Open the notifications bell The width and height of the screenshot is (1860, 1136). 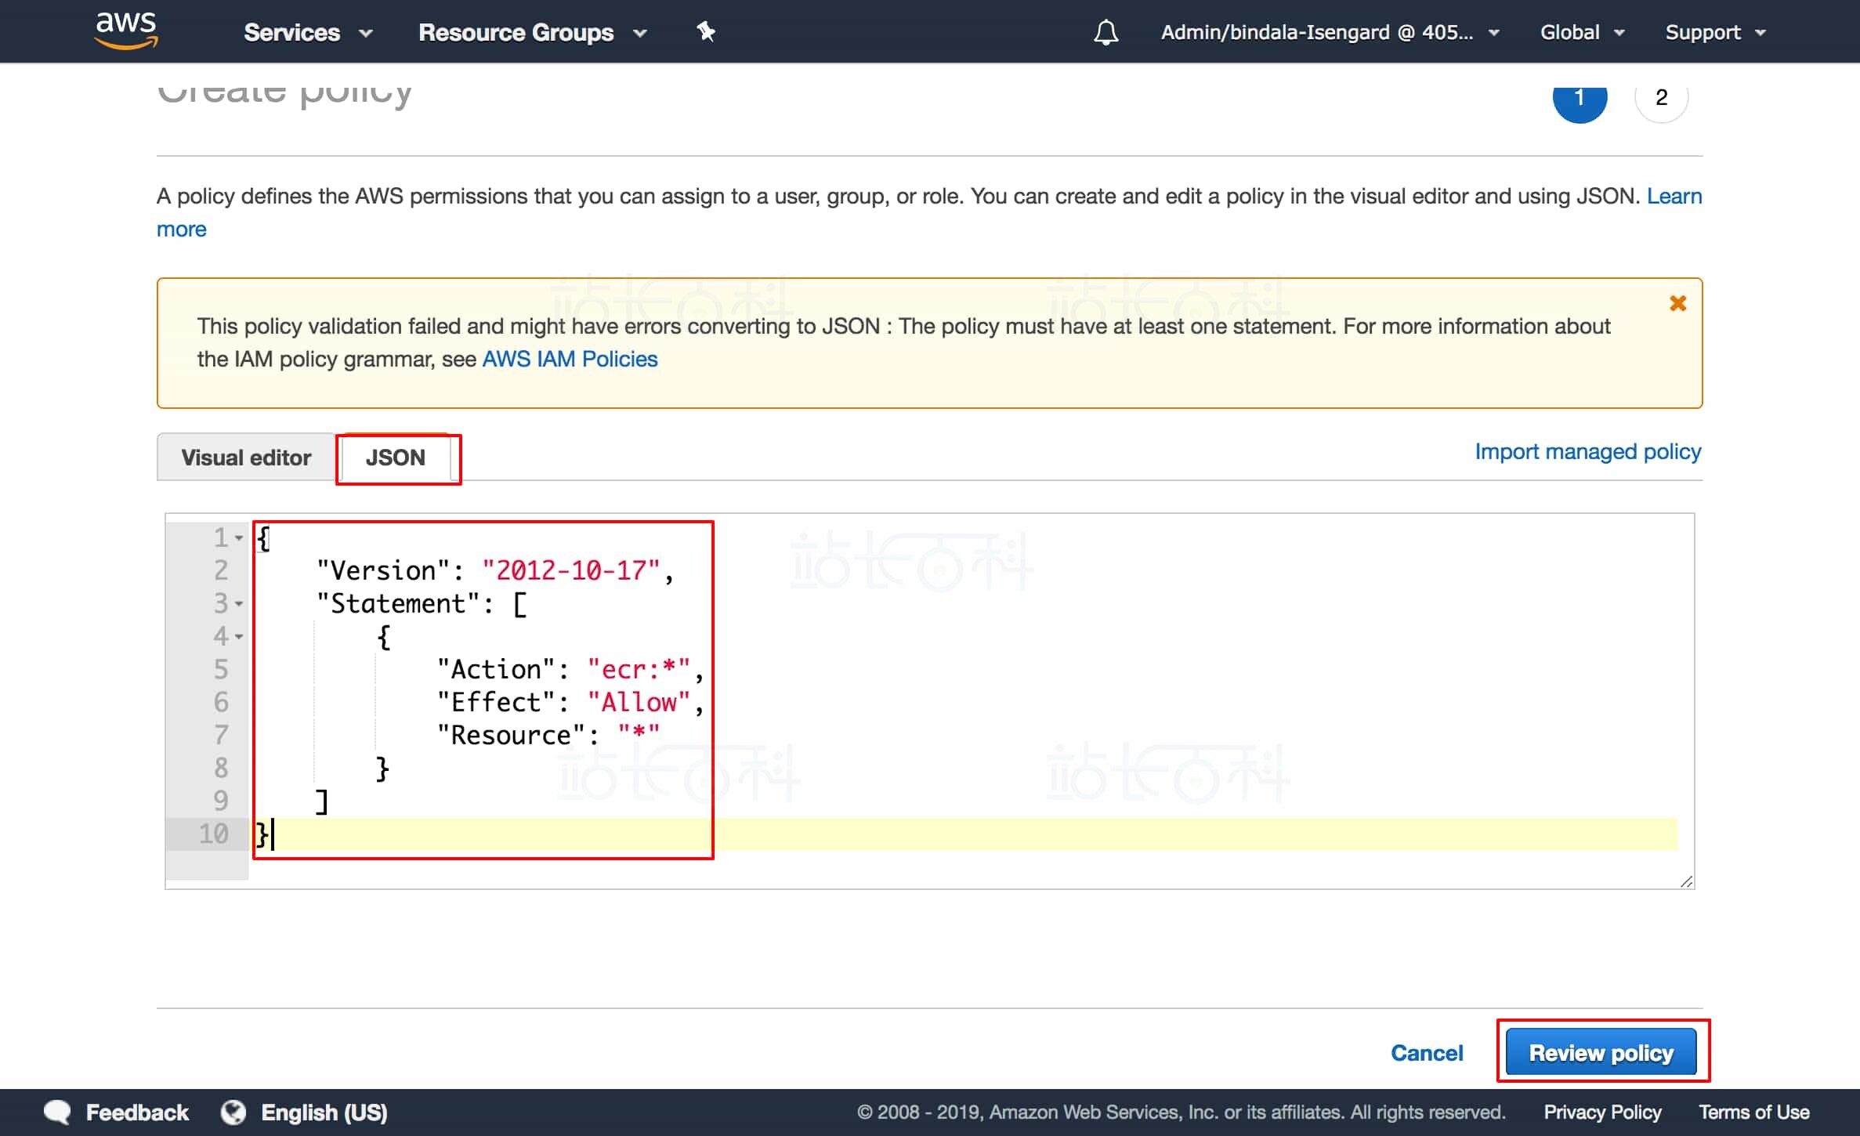1106,33
